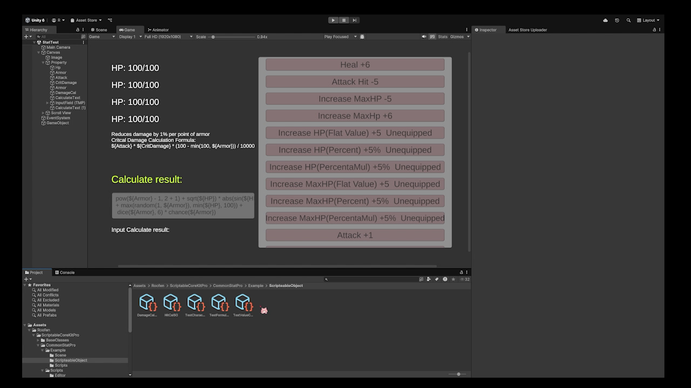Click Increase MaxHP(Percent) +5% button

tap(355, 201)
